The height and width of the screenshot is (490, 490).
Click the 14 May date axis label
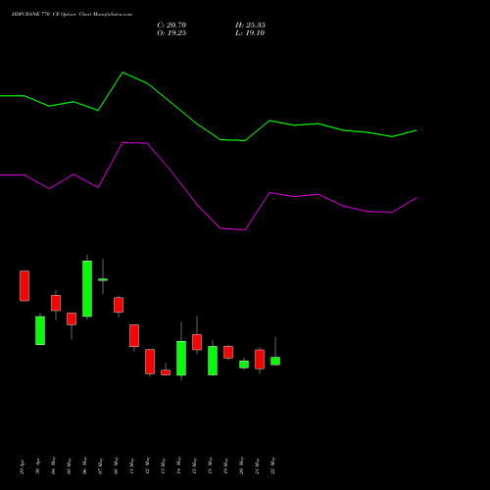[178, 465]
